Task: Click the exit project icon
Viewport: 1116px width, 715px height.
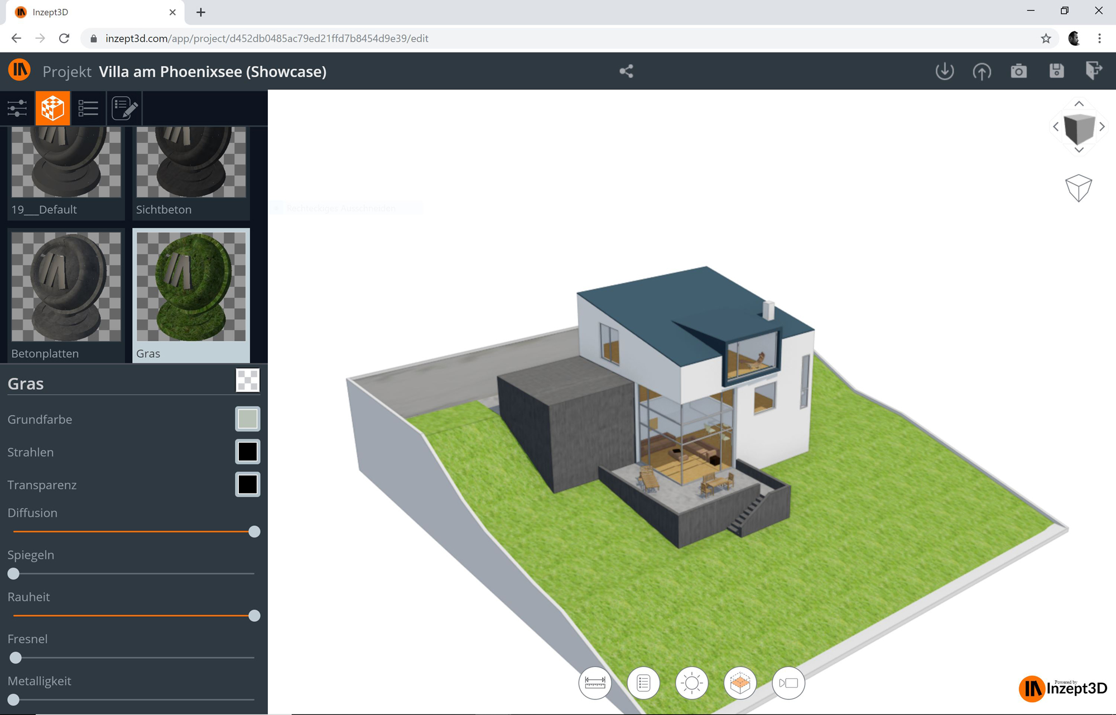Action: (x=1094, y=70)
